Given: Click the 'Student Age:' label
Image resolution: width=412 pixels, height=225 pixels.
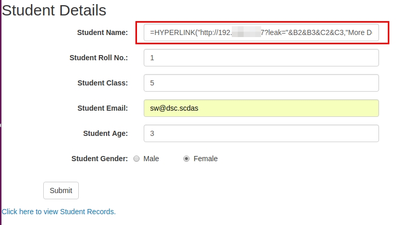Looking at the screenshot, I should (105, 133).
